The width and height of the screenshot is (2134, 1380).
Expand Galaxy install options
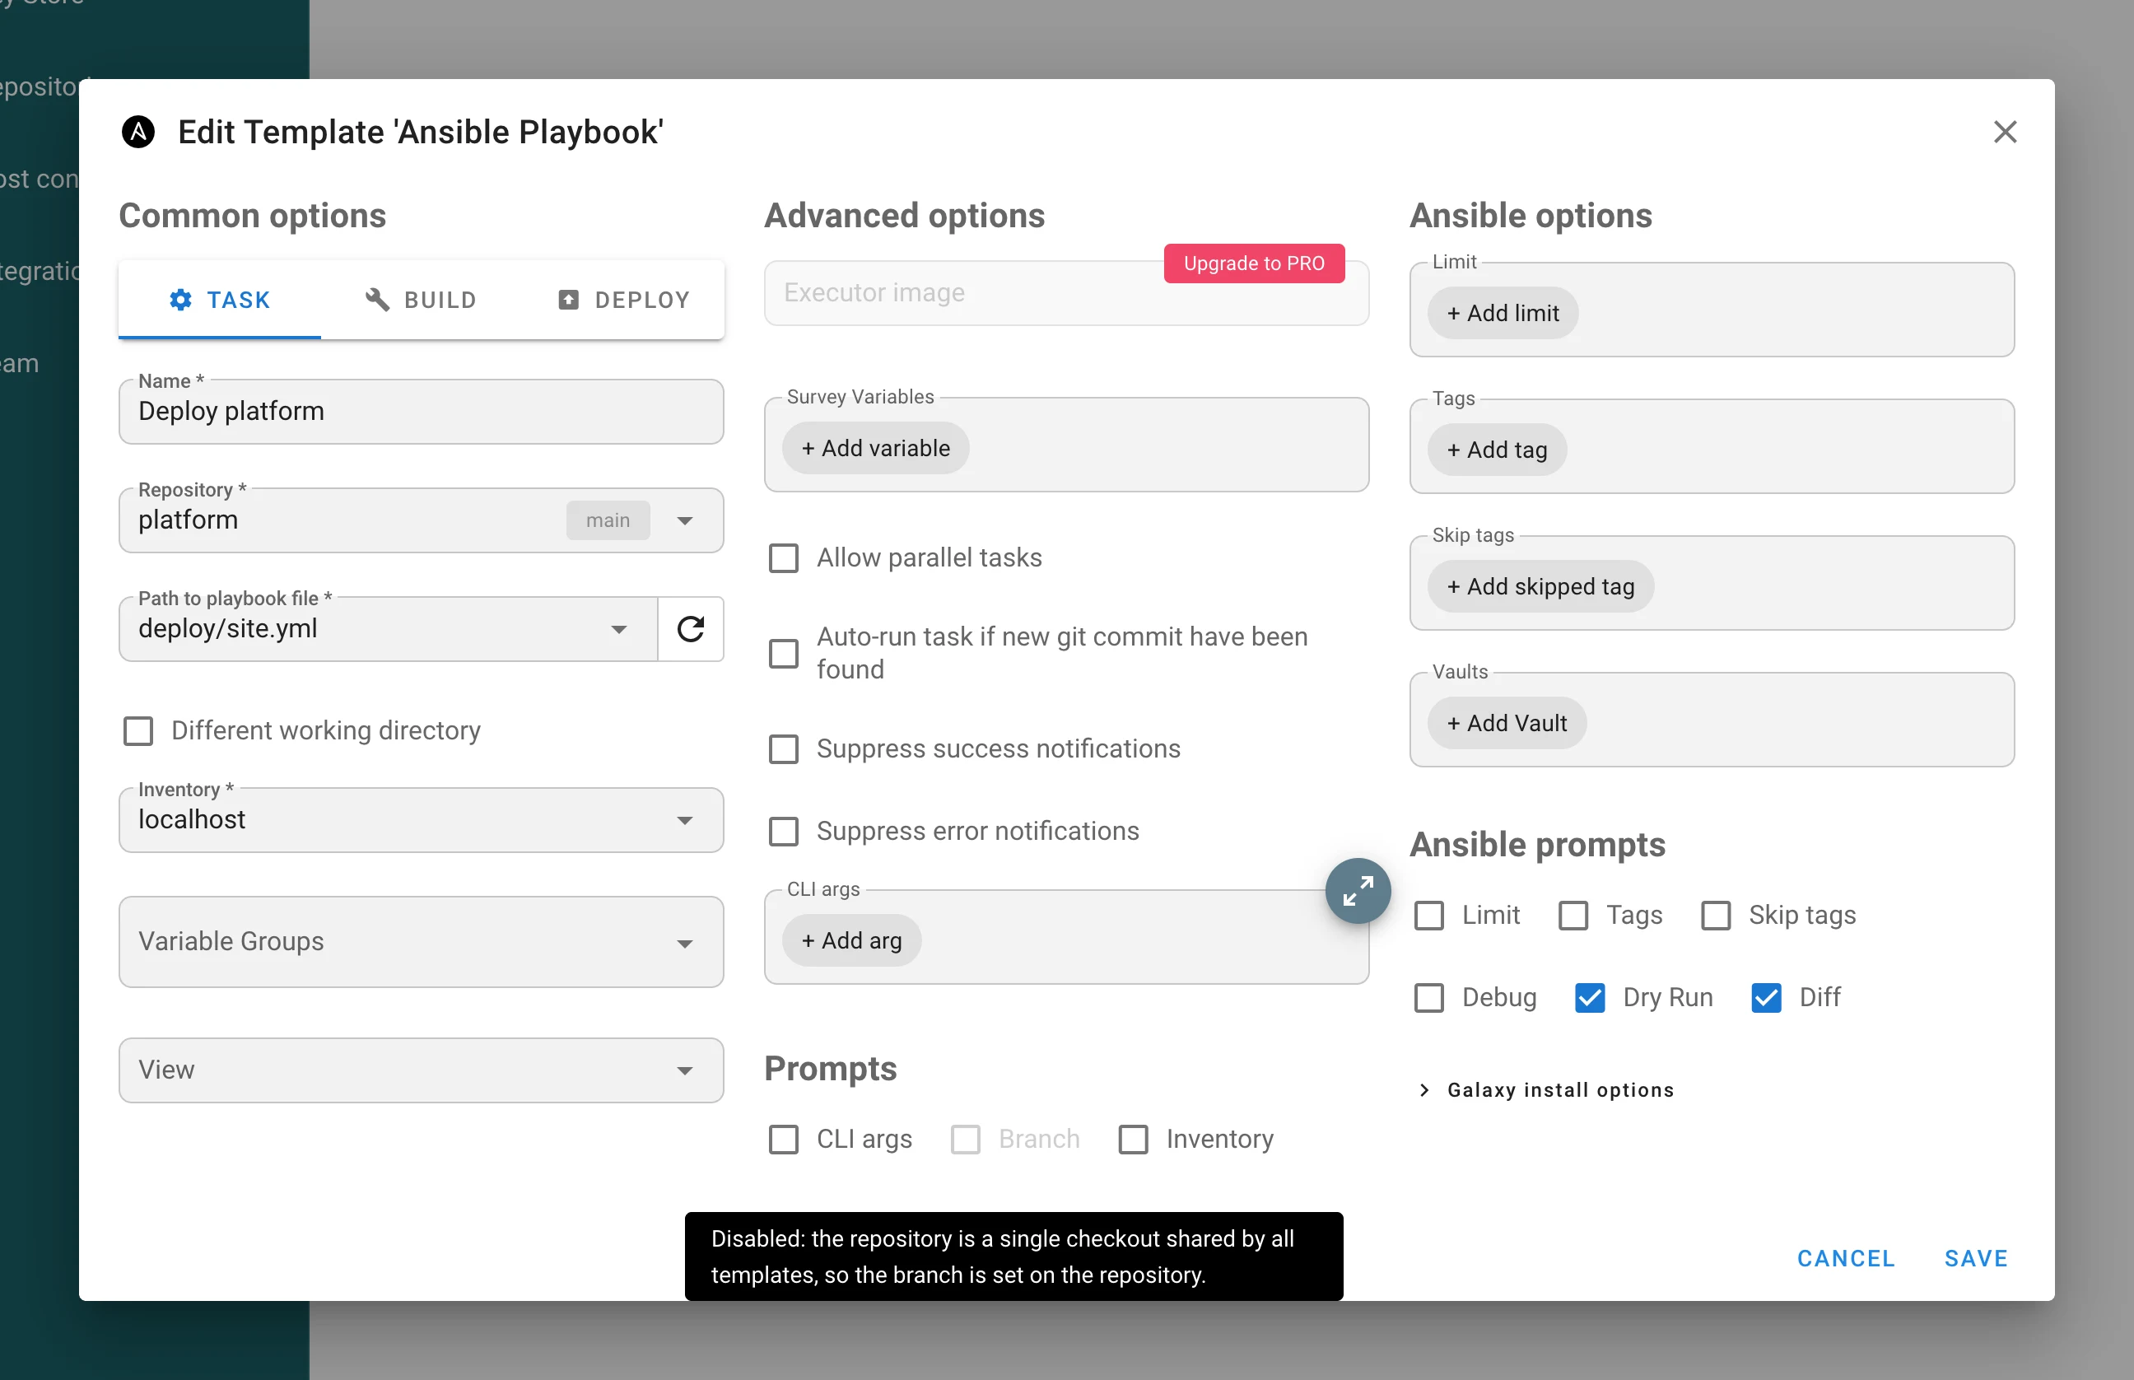(x=1545, y=1089)
